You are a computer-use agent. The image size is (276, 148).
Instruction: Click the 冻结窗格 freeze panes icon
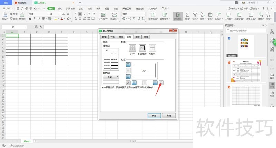[x=239, y=15]
